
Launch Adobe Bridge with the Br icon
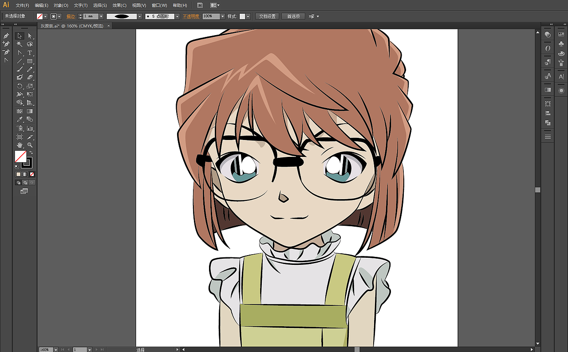(x=200, y=5)
